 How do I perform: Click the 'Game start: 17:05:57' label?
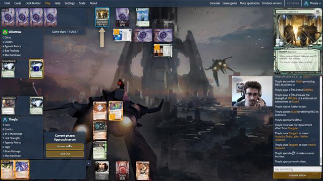coord(65,32)
